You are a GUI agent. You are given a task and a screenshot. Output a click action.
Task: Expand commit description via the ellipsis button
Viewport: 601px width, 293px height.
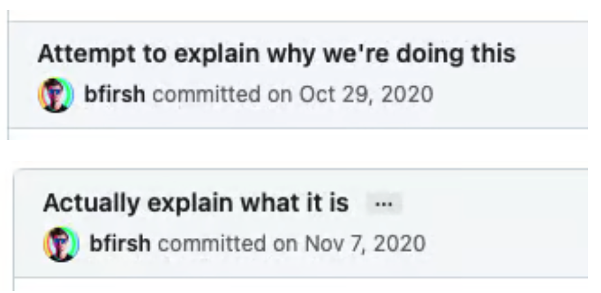pos(384,203)
